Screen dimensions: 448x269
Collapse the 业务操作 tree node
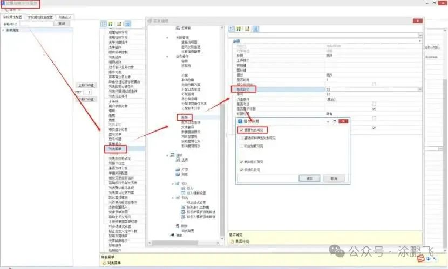click(x=167, y=57)
